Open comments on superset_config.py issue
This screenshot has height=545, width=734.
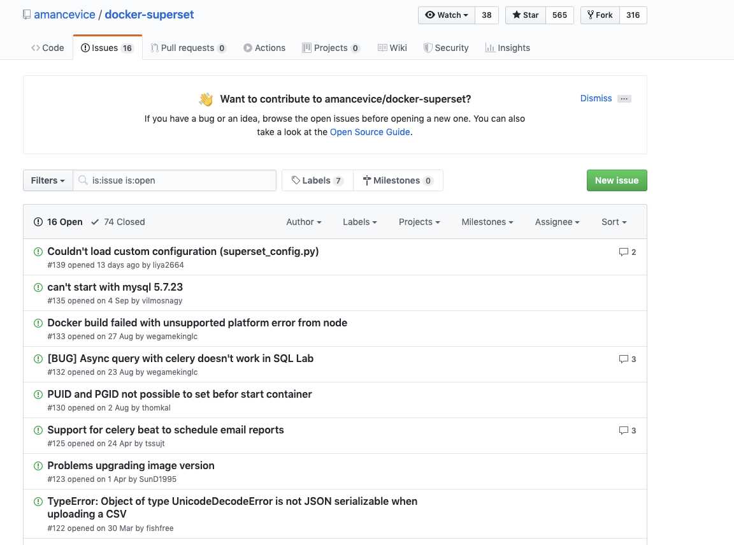627,252
